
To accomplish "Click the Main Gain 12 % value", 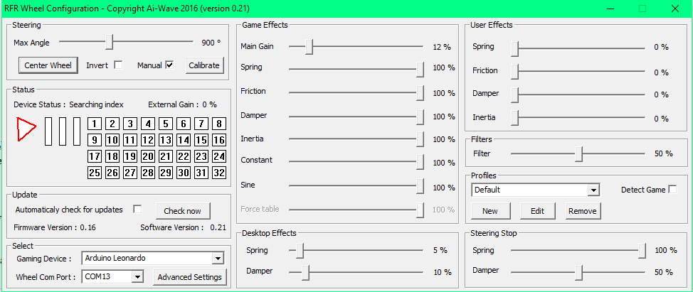I will click(442, 47).
